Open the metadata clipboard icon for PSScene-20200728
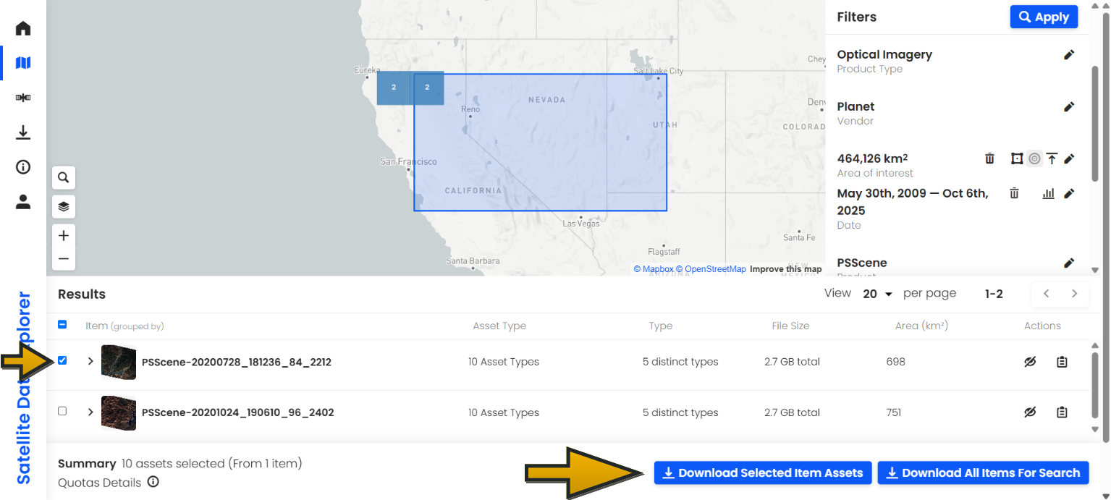The image size is (1111, 500). pos(1062,361)
